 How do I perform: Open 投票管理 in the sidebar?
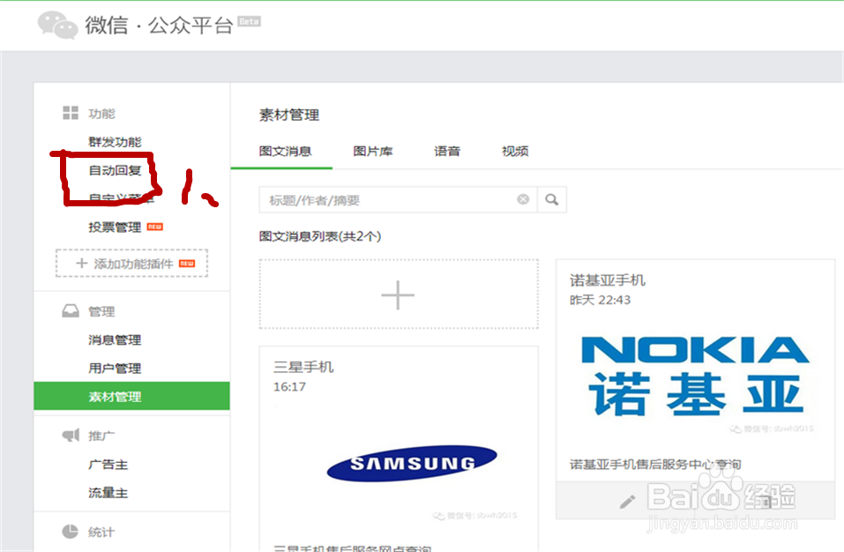[115, 227]
